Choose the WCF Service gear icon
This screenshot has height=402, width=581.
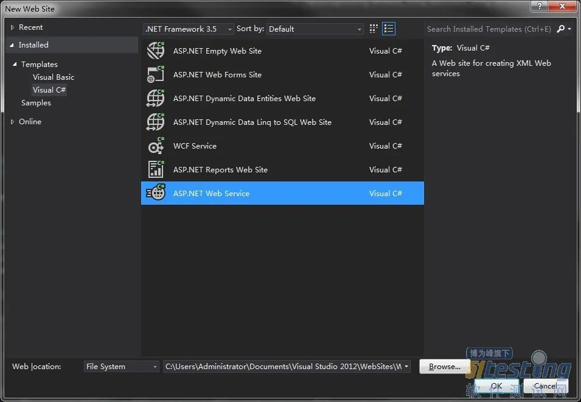click(156, 146)
